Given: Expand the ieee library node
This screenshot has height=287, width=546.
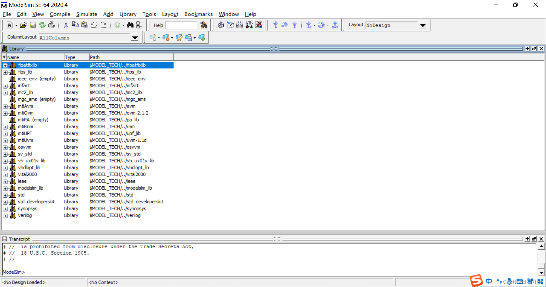Looking at the screenshot, I should 5,181.
